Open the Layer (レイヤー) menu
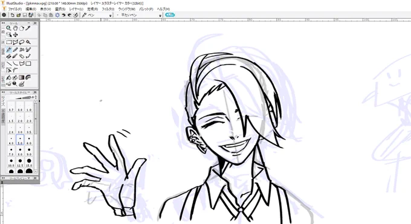The image size is (411, 224). 76,9
